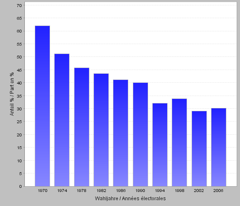Click the 1970 bar in the chart
Viewport: 240px width, 206px height.
click(x=42, y=106)
